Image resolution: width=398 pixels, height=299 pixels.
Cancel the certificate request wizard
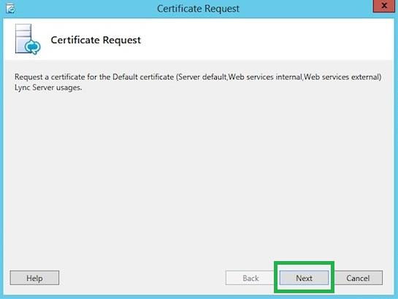click(x=358, y=278)
